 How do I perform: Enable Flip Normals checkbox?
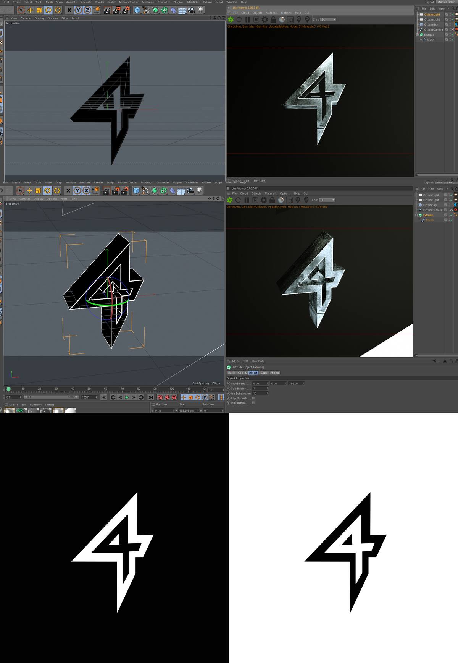coord(253,398)
